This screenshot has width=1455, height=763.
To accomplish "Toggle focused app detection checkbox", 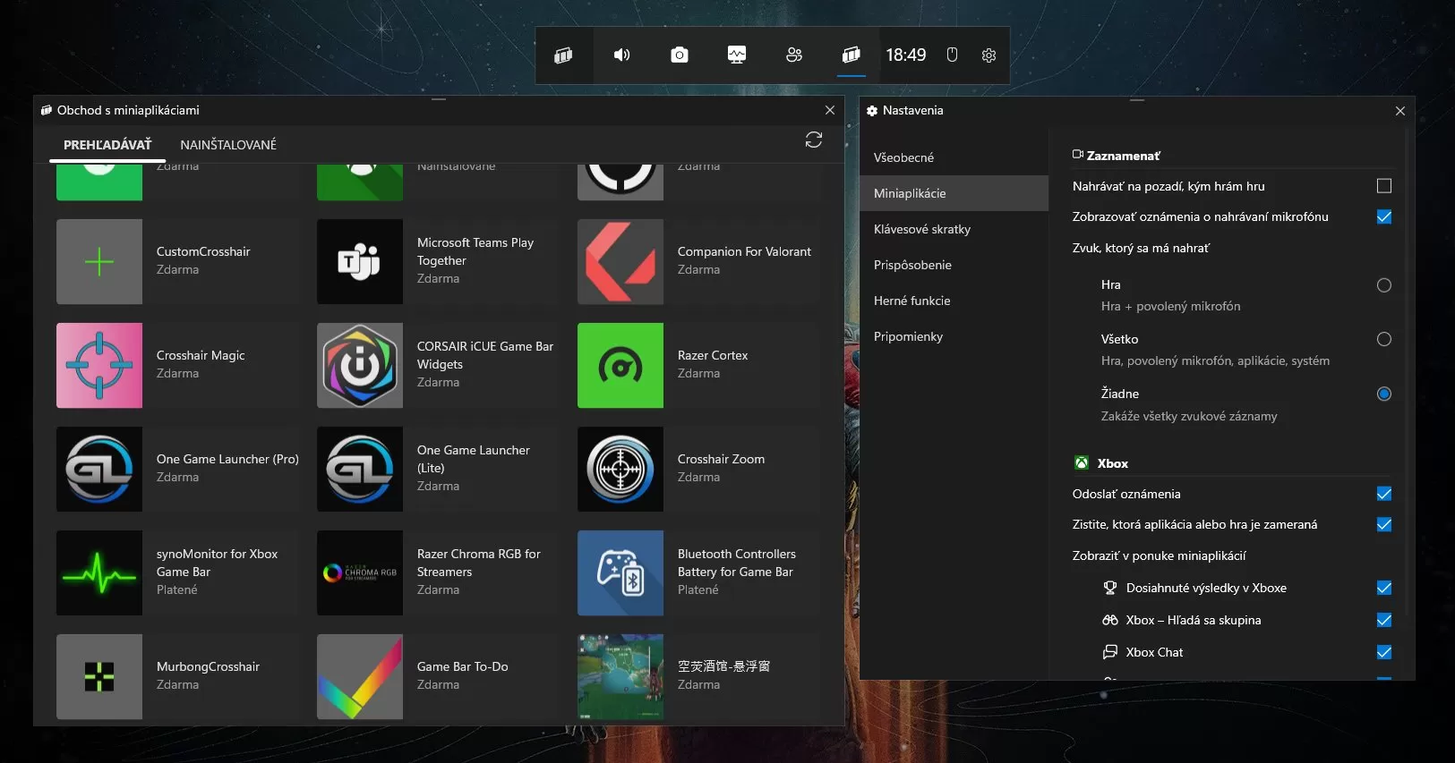I will click(x=1384, y=524).
